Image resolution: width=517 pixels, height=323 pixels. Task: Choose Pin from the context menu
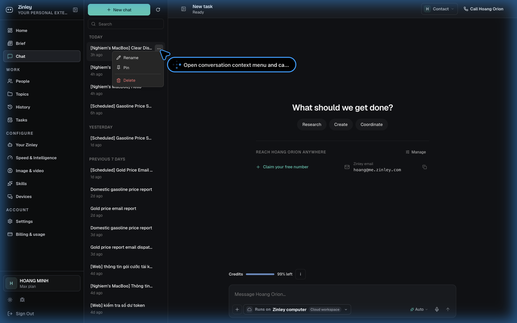(138, 68)
